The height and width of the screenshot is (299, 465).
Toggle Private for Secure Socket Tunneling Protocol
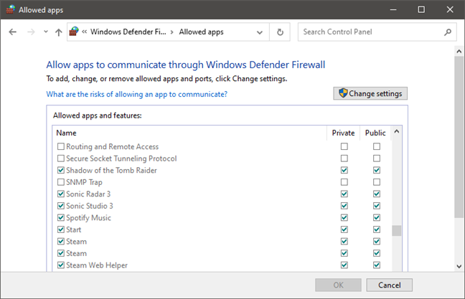pos(344,158)
